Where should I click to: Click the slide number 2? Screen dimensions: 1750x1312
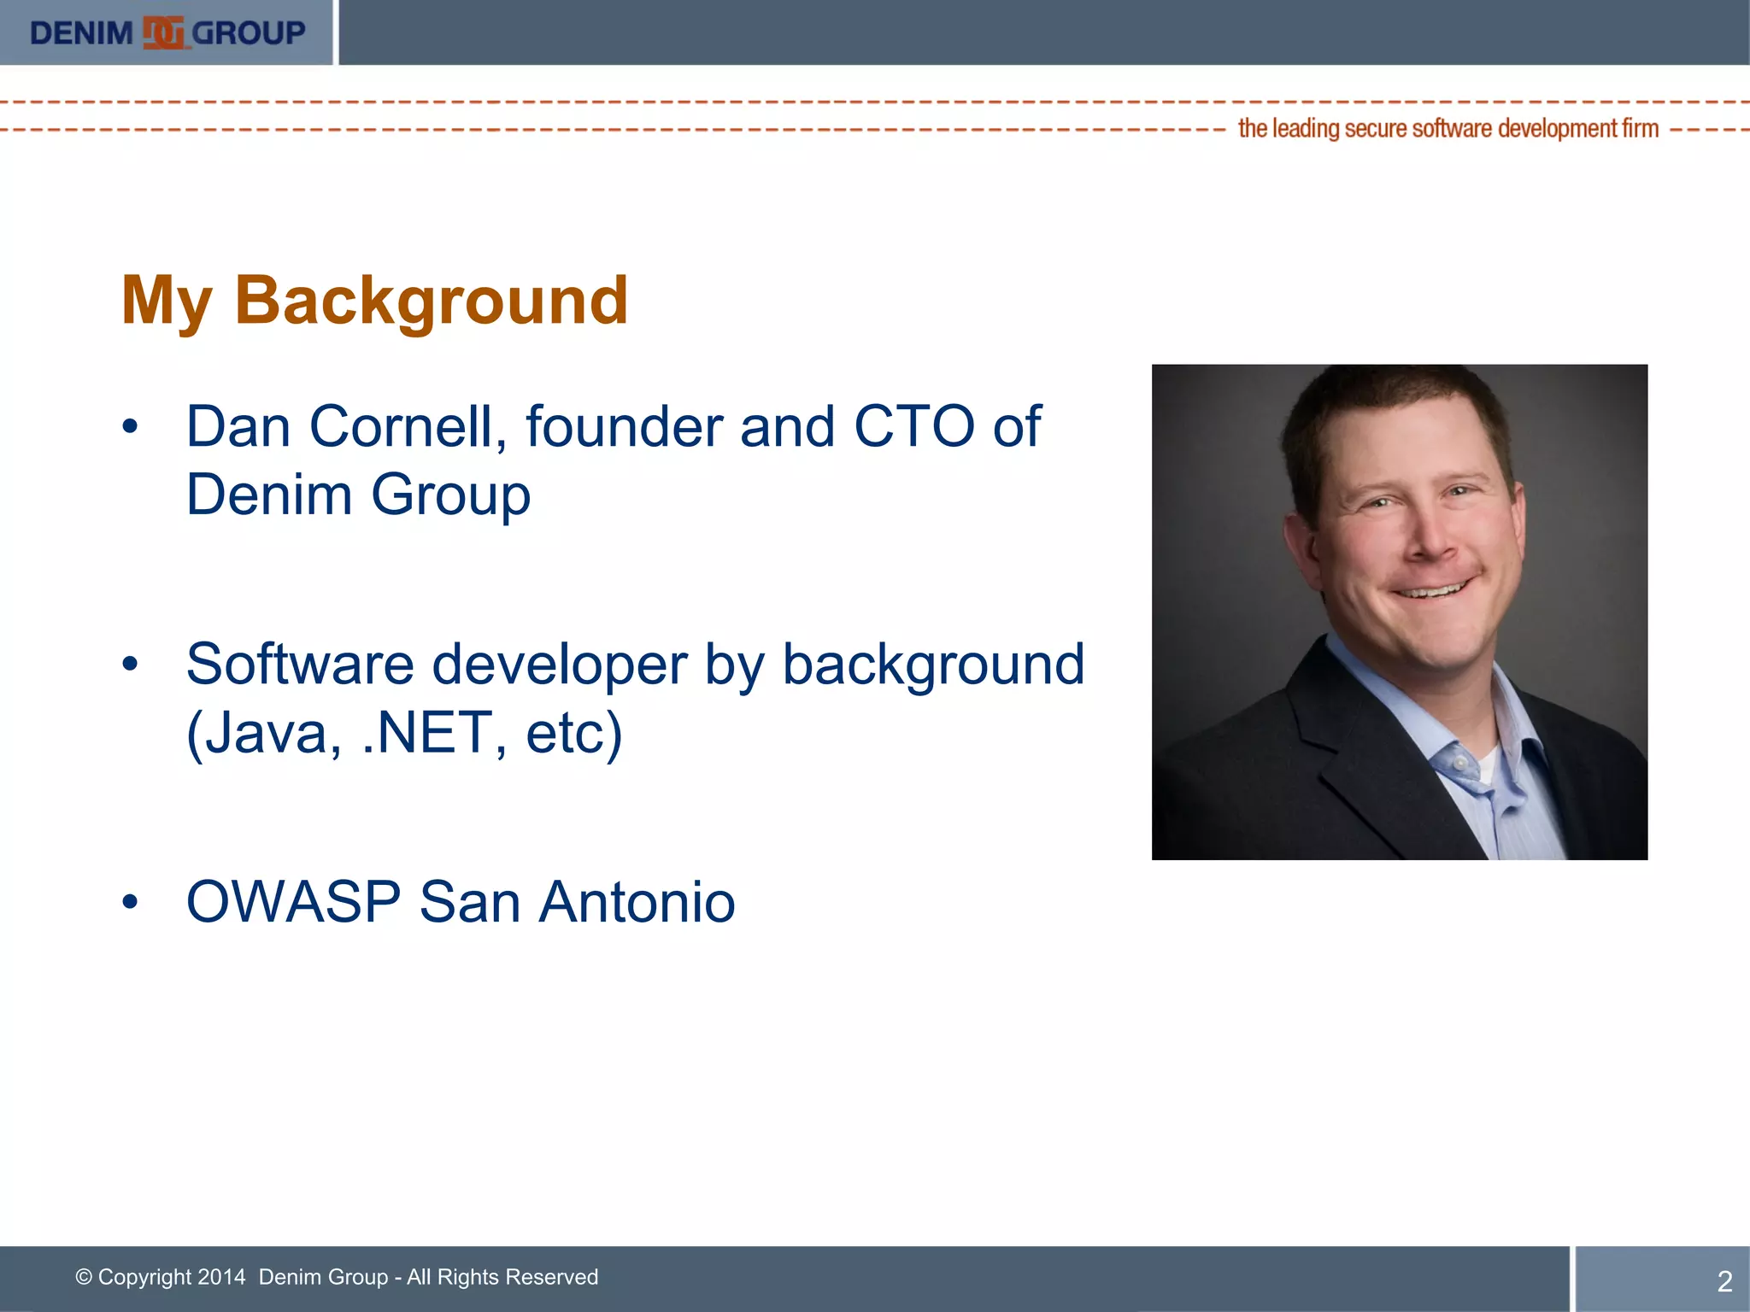pos(1724,1280)
